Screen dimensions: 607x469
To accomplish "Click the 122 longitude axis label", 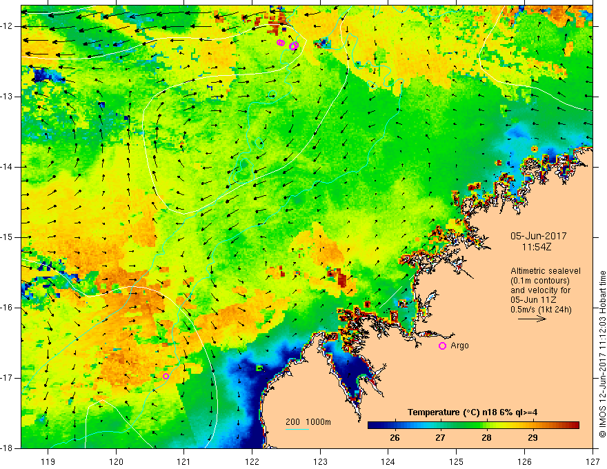I will pos(252,461).
